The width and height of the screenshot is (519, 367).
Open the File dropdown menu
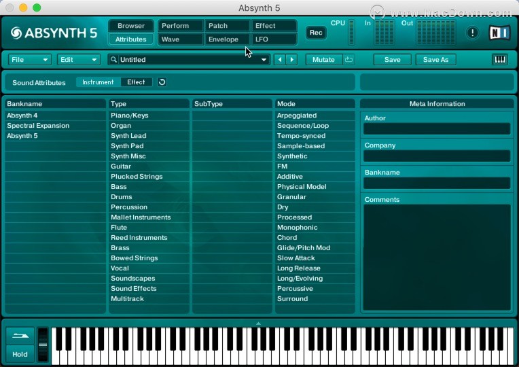tap(29, 60)
